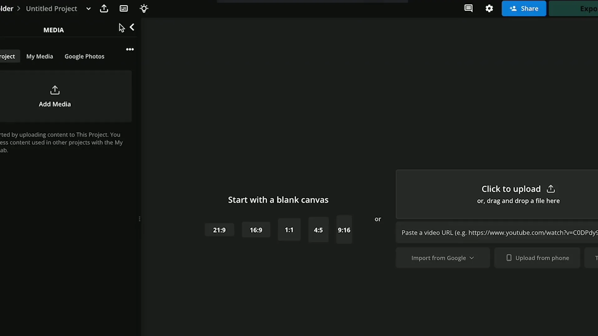598x336 pixels.
Task: Choose 1:1 blank canvas ratio
Action: coord(289,230)
